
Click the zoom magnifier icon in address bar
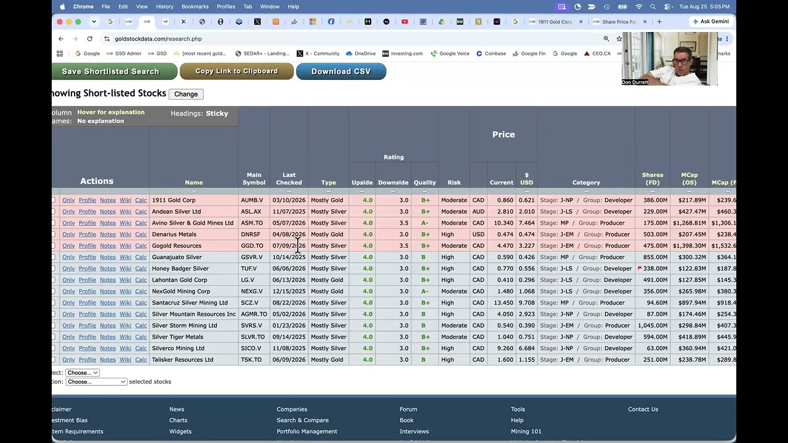(x=606, y=39)
